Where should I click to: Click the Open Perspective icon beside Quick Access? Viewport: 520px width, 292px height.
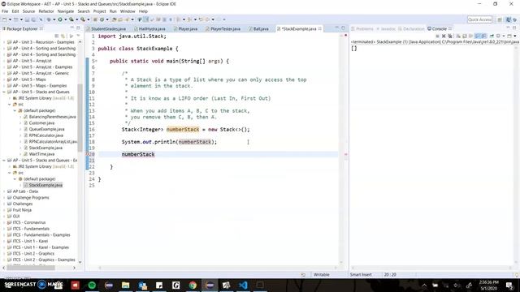[x=500, y=19]
